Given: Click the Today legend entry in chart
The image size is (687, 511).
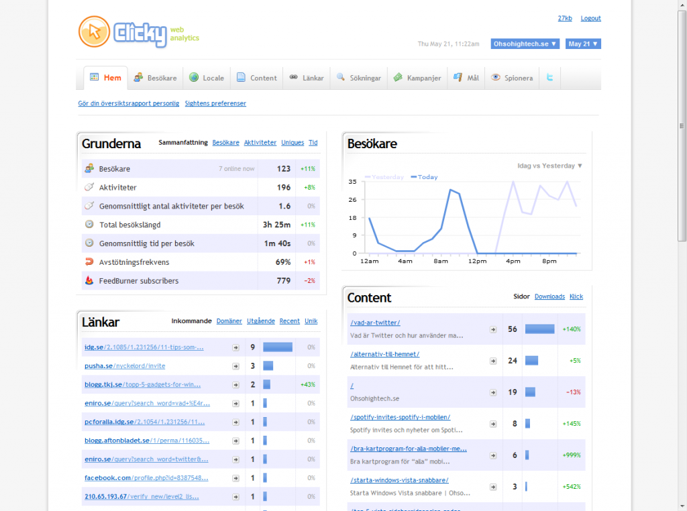Looking at the screenshot, I should click(424, 177).
